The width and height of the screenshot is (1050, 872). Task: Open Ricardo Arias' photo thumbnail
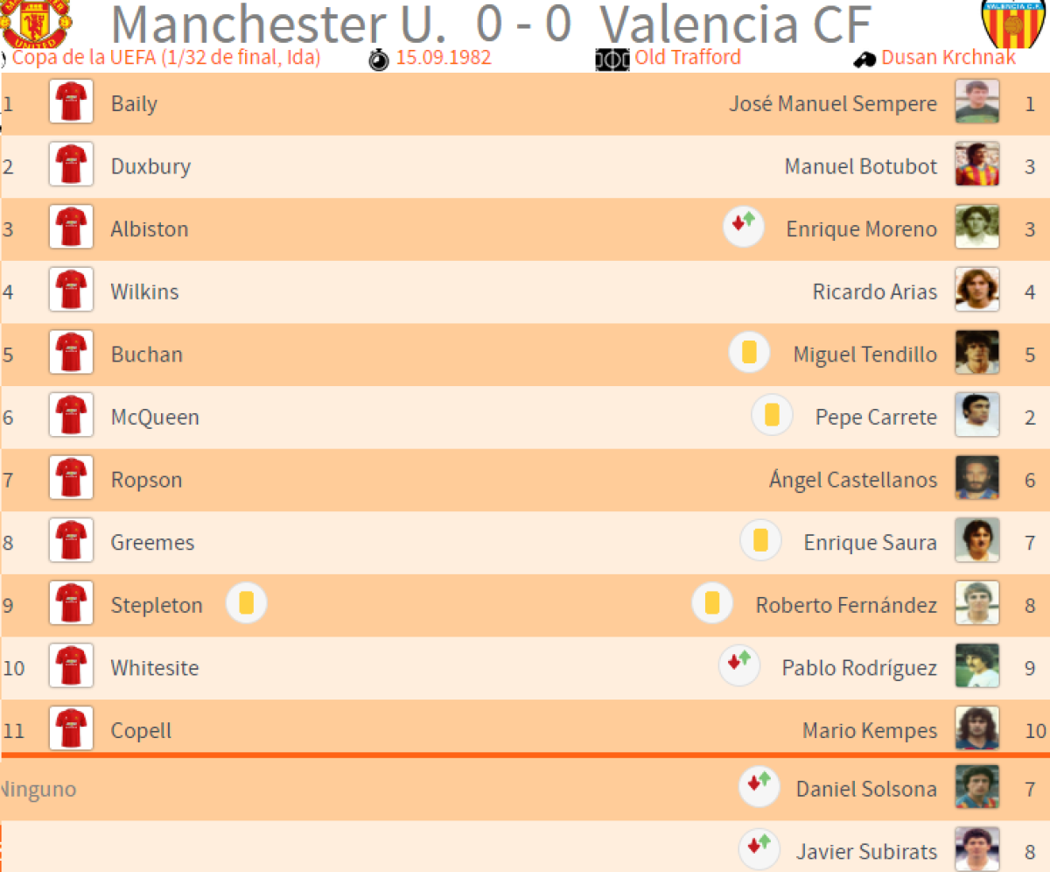point(976,291)
